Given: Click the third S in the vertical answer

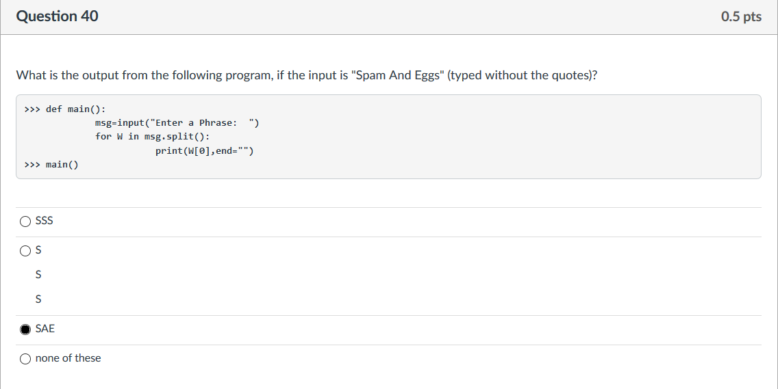Looking at the screenshot, I should [38, 299].
